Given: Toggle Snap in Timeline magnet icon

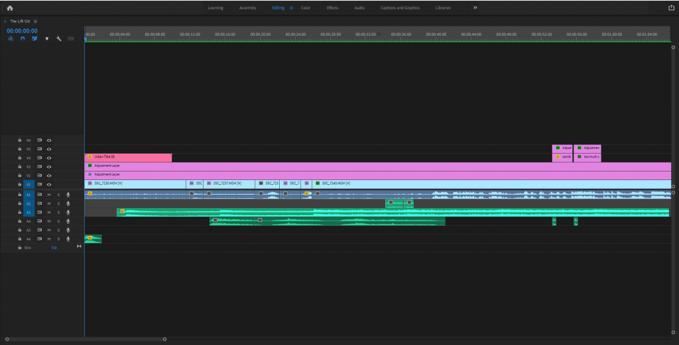Looking at the screenshot, I should pos(23,39).
